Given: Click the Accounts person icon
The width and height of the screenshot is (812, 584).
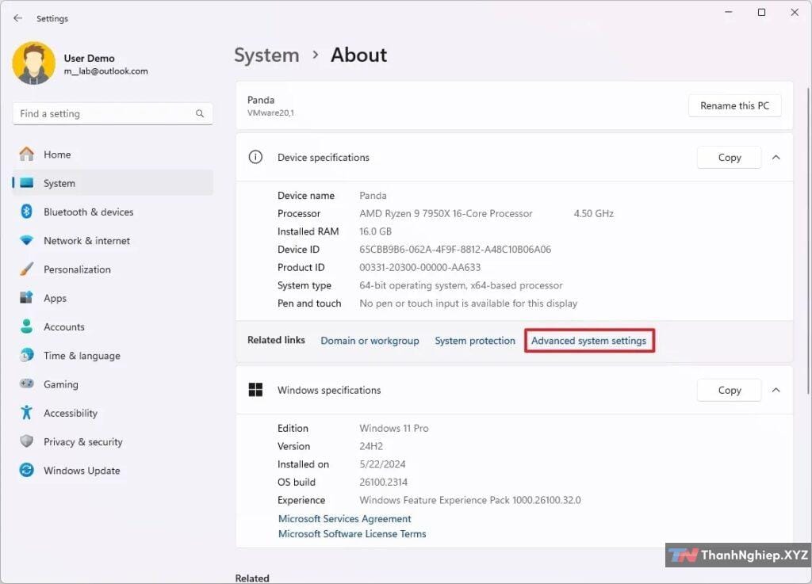Looking at the screenshot, I should point(26,326).
